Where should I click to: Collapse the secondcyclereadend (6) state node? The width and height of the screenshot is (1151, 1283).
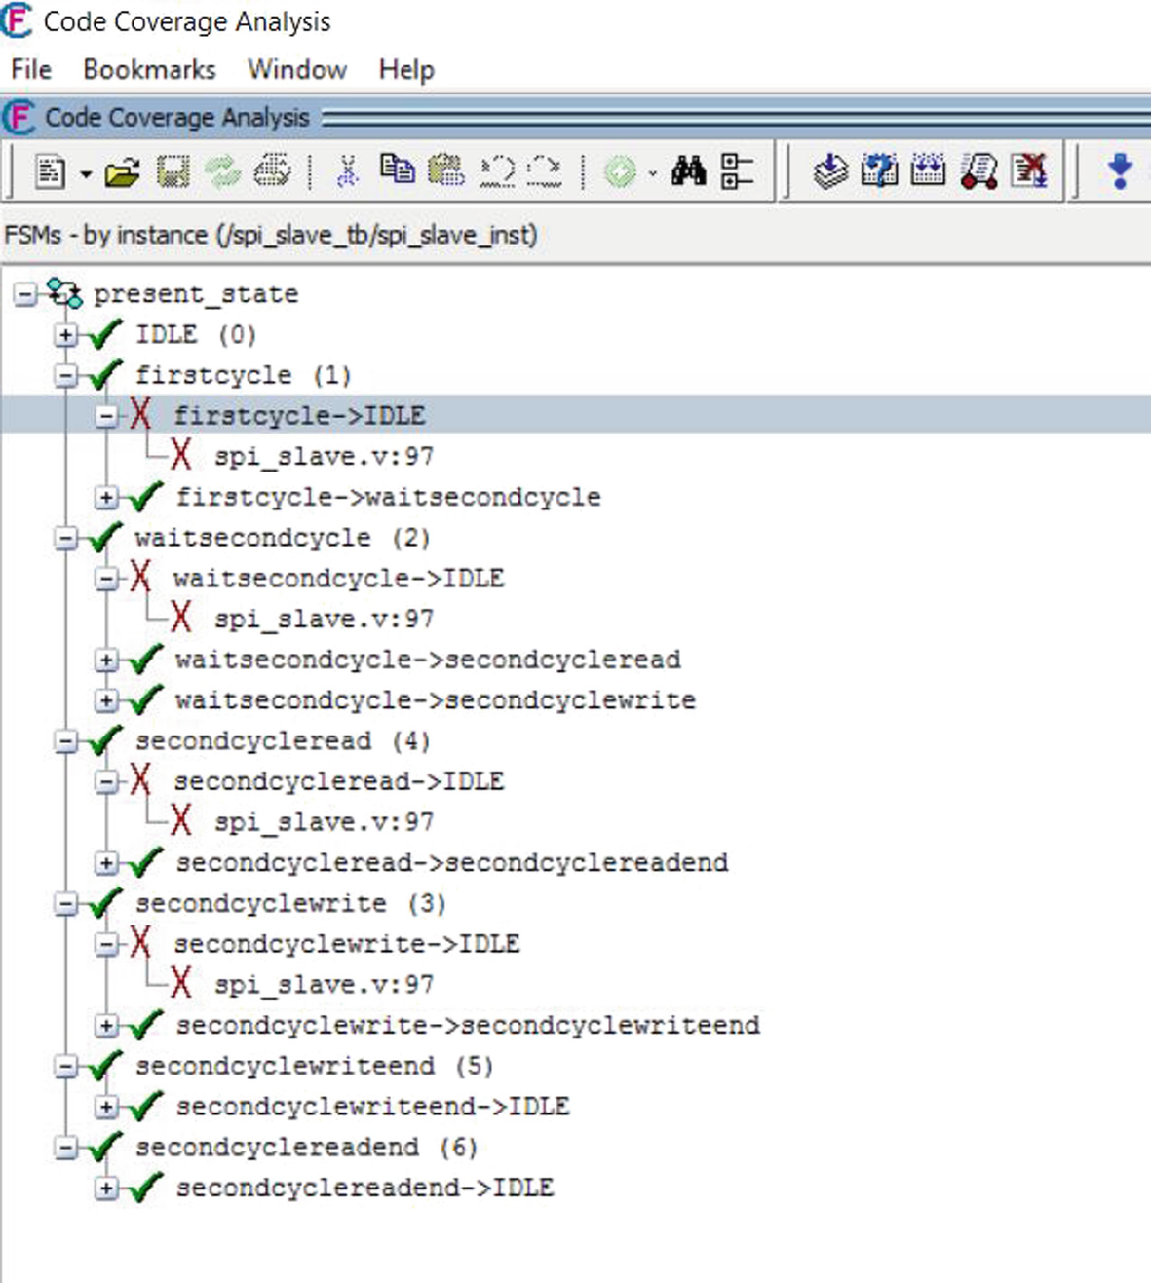[x=65, y=1147]
